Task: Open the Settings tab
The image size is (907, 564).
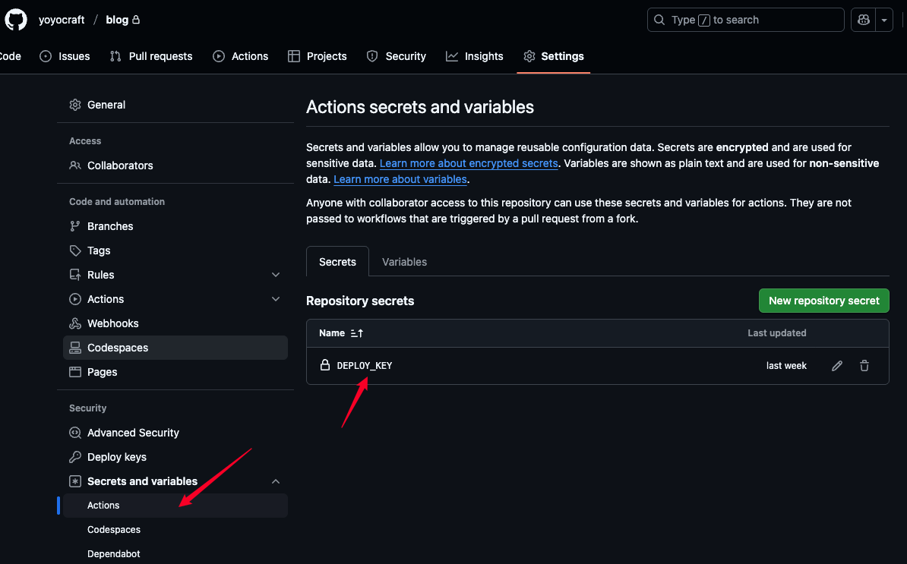Action: tap(554, 56)
